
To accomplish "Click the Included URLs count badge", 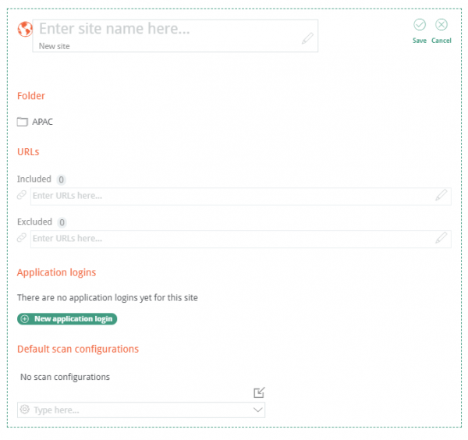I will (x=62, y=179).
